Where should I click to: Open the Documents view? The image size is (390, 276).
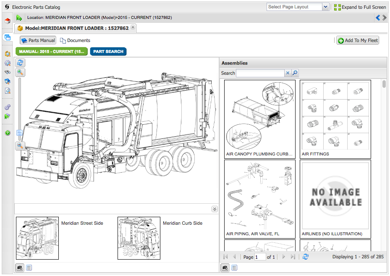pyautogui.click(x=75, y=40)
